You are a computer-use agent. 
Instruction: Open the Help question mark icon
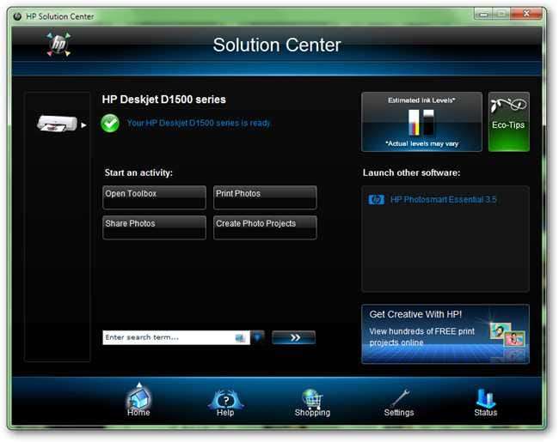tap(225, 399)
